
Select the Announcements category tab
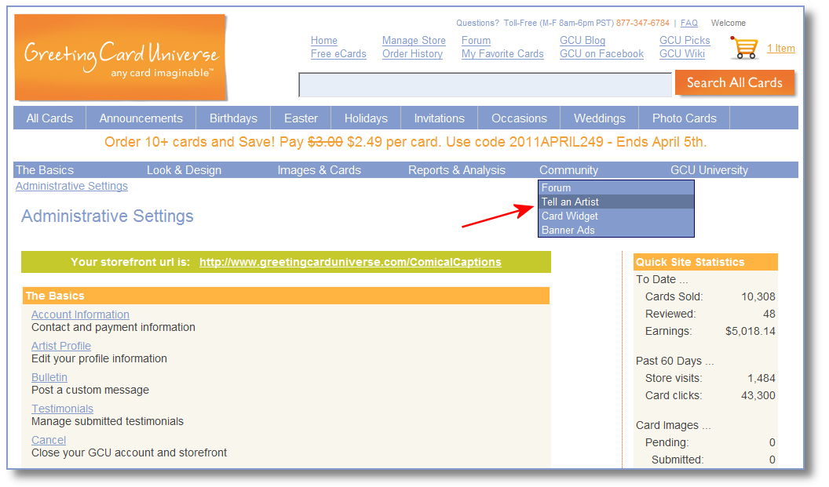[141, 118]
